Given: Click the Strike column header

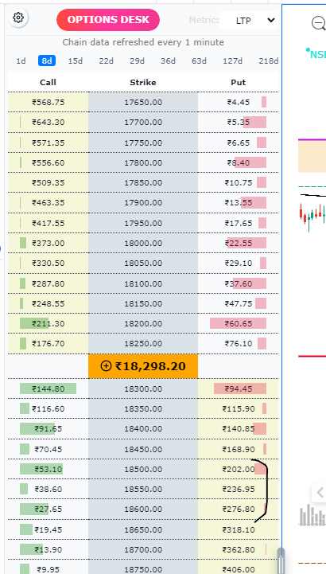Looking at the screenshot, I should (143, 82).
